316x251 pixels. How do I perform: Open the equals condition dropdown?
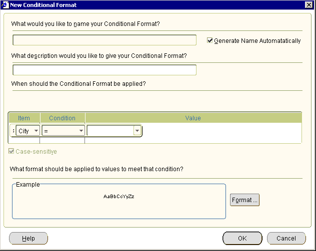point(81,131)
